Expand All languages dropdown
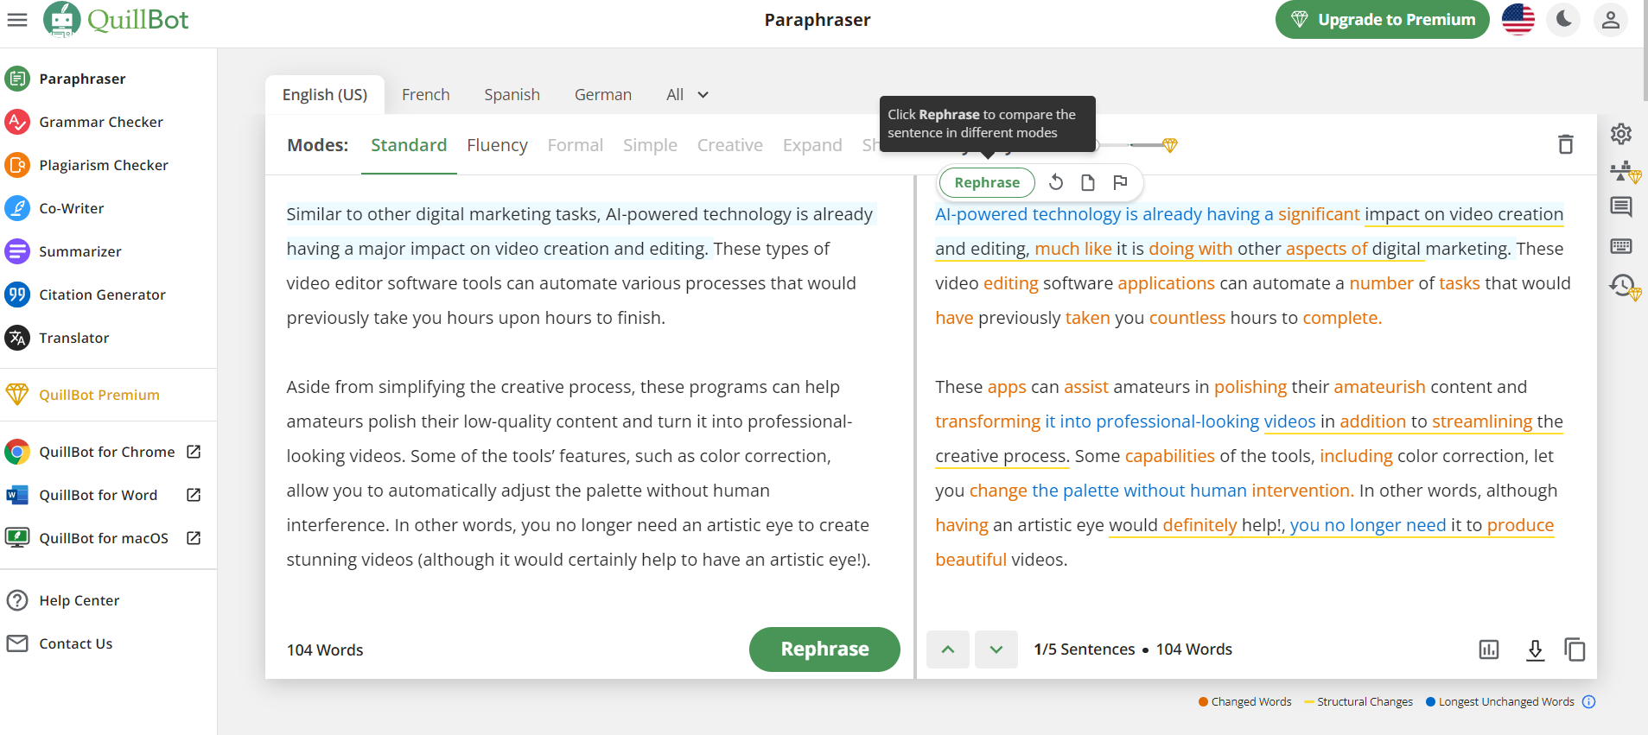 [x=687, y=95]
